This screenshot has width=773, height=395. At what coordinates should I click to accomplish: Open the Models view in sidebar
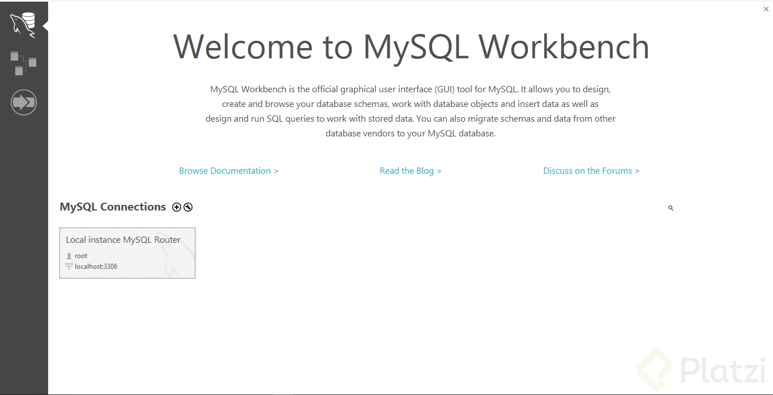pyautogui.click(x=23, y=63)
